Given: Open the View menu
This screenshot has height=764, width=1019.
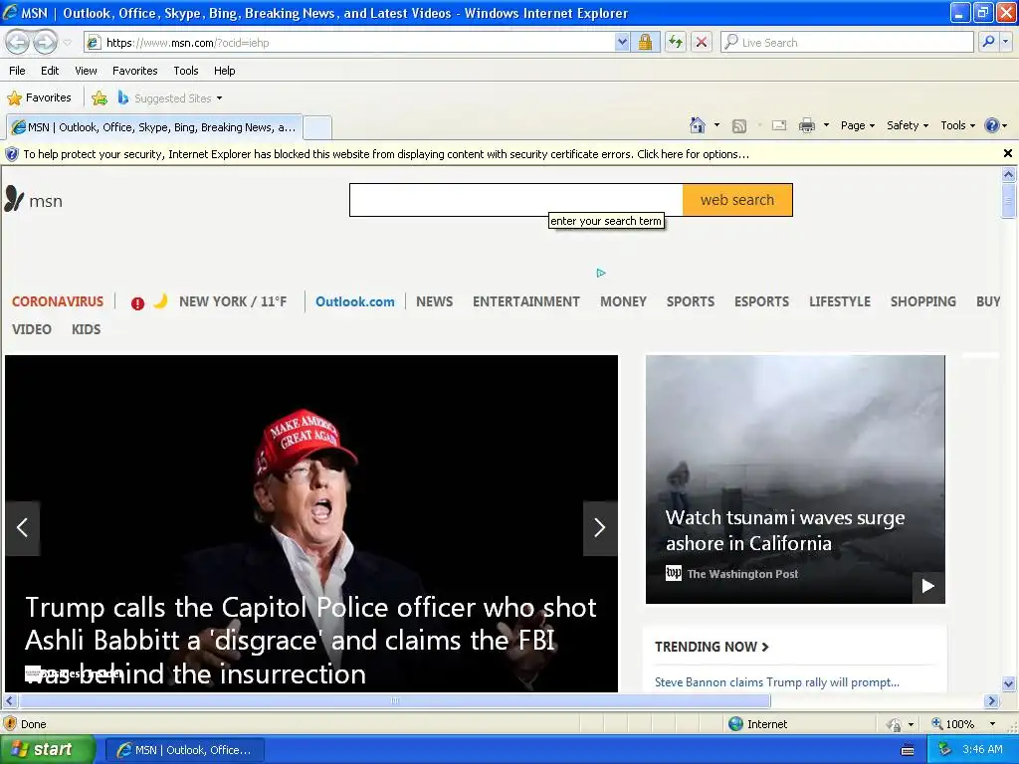Looking at the screenshot, I should pos(86,71).
